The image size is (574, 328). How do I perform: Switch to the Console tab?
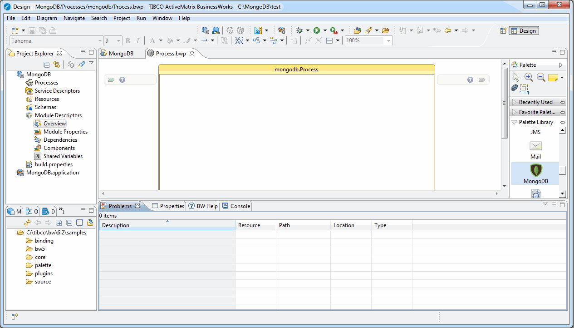tap(236, 206)
